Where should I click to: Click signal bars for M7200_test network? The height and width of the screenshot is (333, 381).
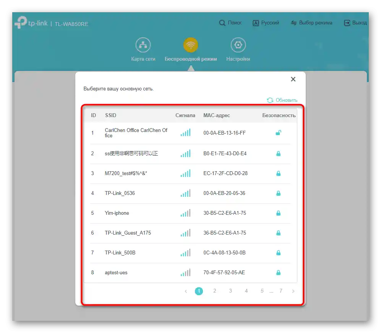(185, 173)
